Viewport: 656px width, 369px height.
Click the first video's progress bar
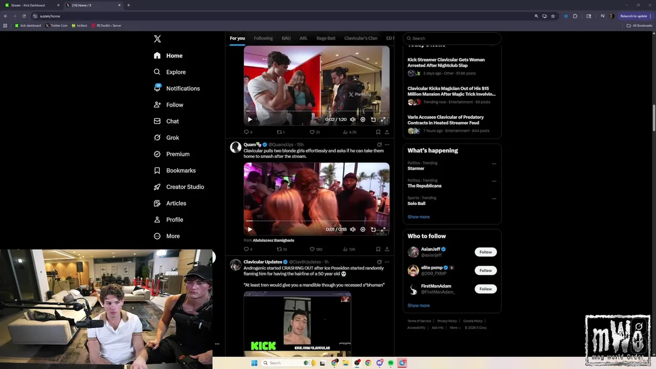click(316, 111)
